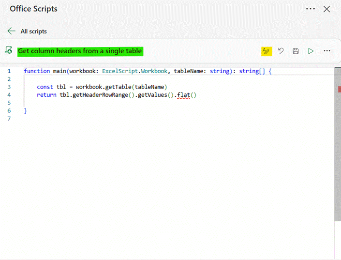Click the word function on line 1
Screen dimensions: 341x260
click(x=37, y=71)
